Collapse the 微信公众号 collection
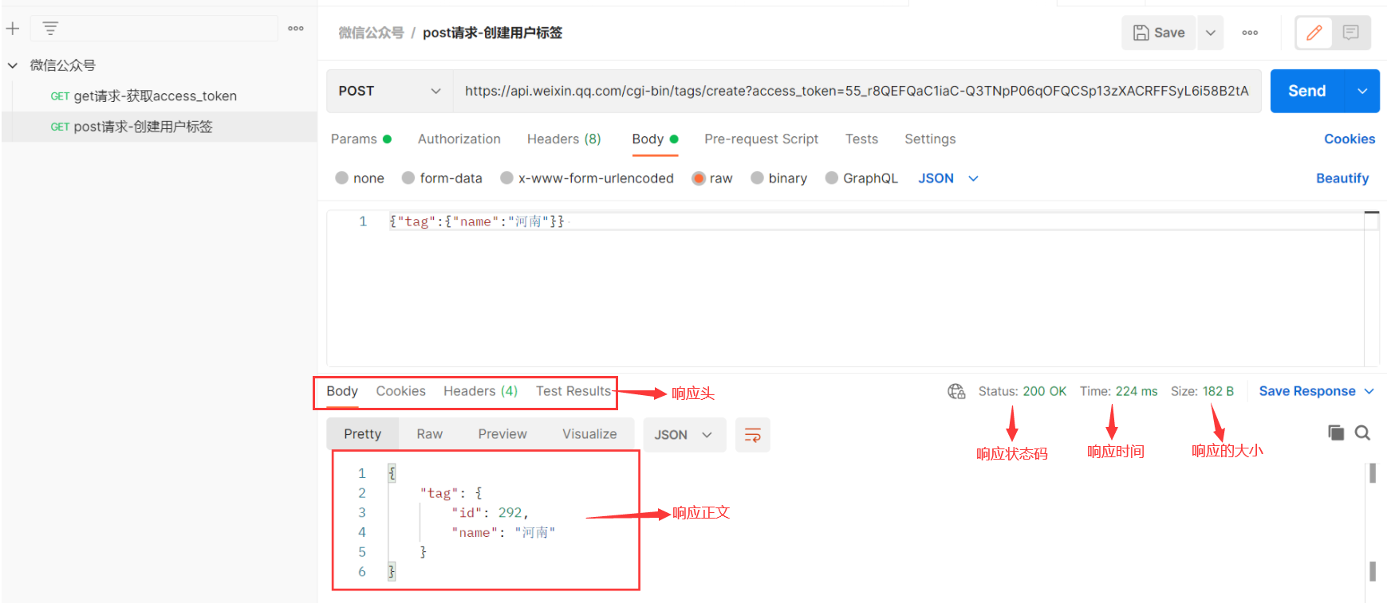 pyautogui.click(x=13, y=65)
